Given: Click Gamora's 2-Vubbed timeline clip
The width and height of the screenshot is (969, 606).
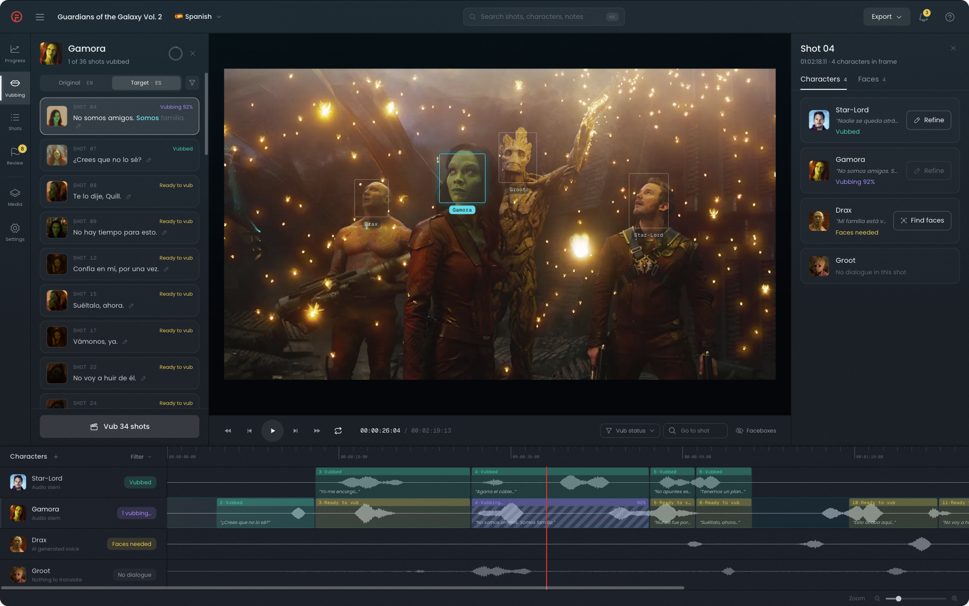Looking at the screenshot, I should 265,513.
